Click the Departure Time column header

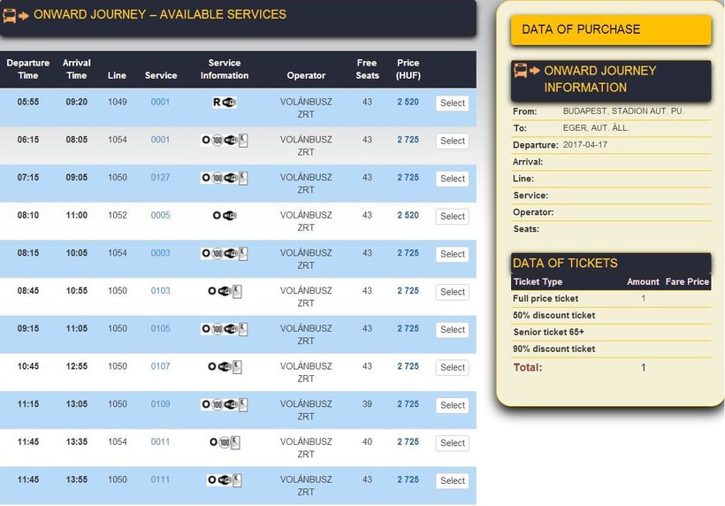(x=28, y=69)
